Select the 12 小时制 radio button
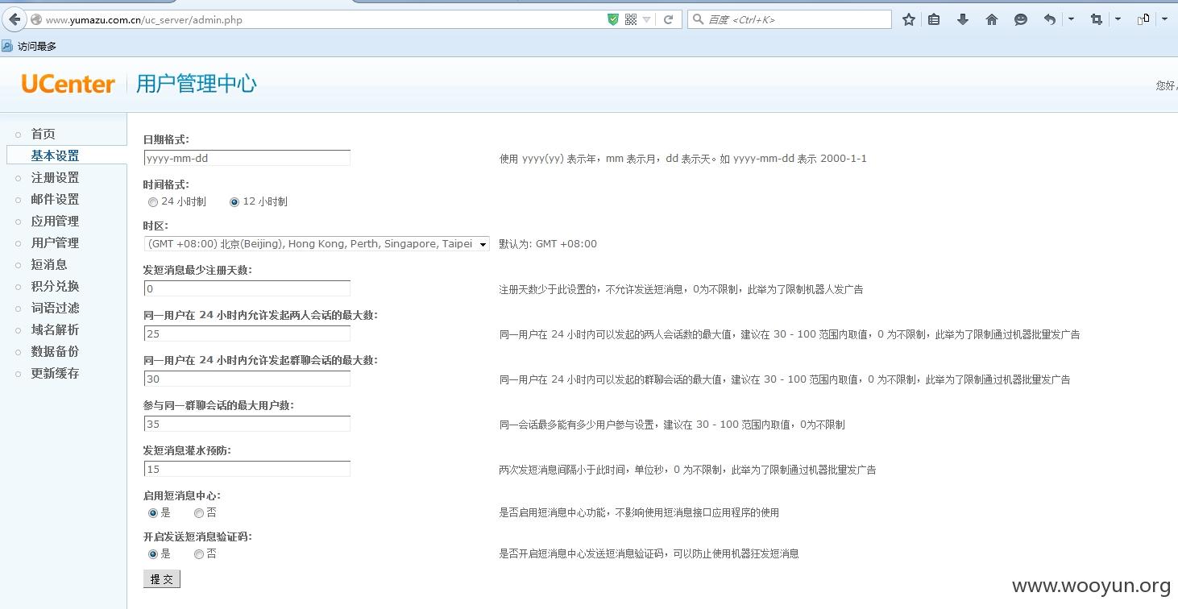Viewport: 1178px width, 609px height. tap(234, 202)
